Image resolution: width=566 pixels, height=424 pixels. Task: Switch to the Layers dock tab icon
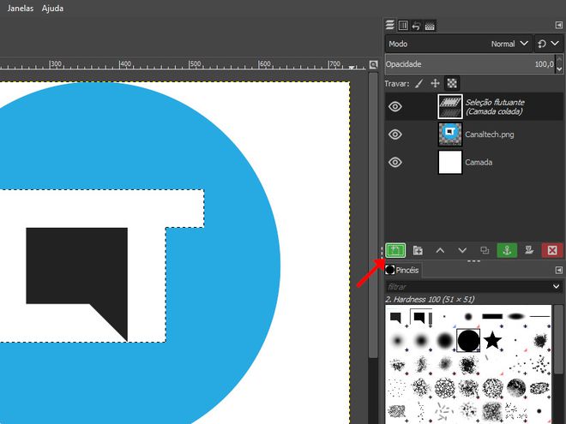click(390, 25)
